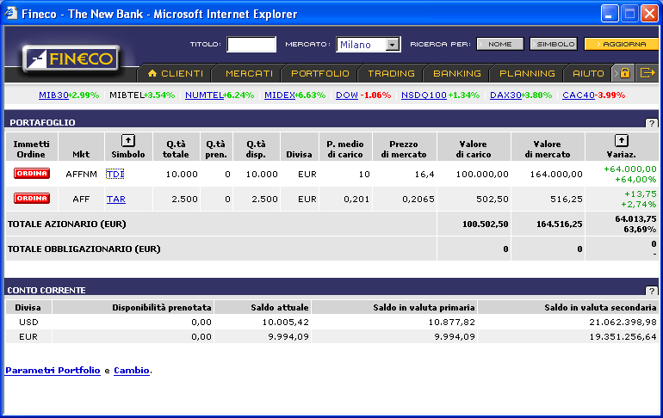The width and height of the screenshot is (663, 418).
Task: Search by NOME button
Action: pyautogui.click(x=500, y=44)
